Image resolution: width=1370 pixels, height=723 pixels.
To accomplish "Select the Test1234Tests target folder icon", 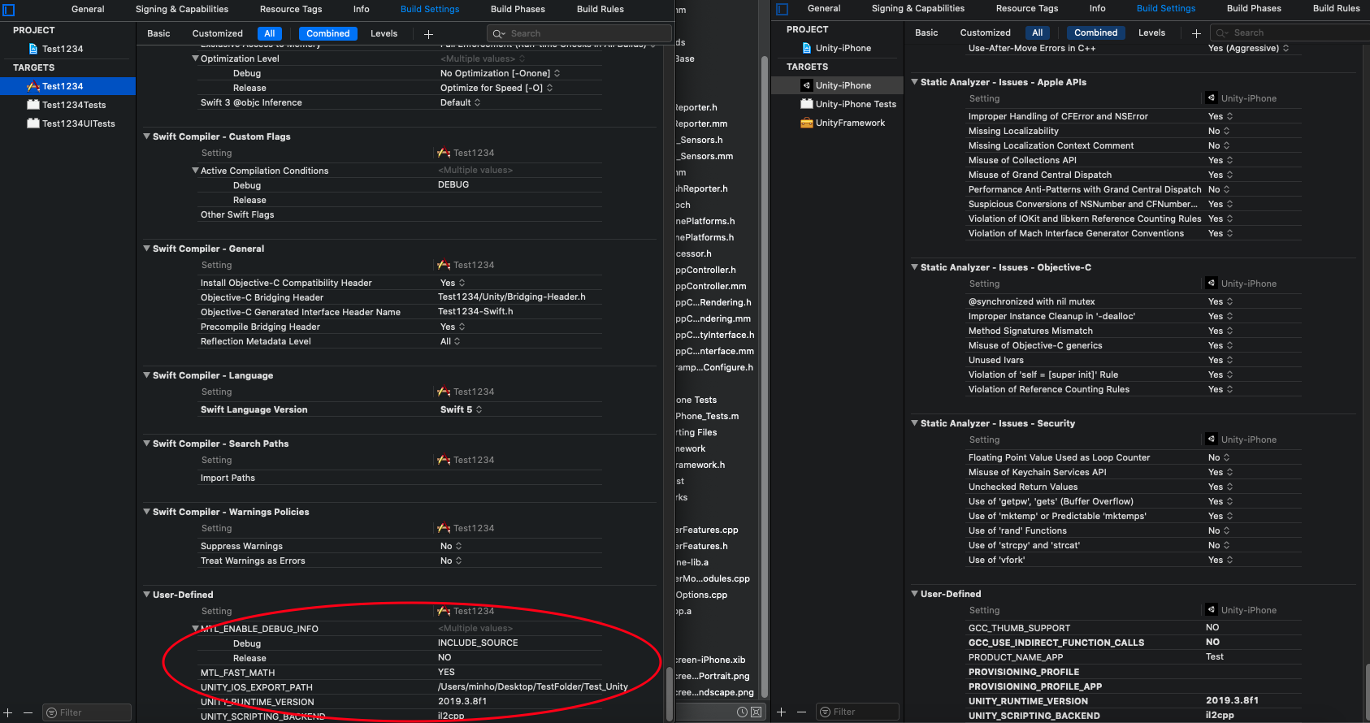I will coord(33,105).
